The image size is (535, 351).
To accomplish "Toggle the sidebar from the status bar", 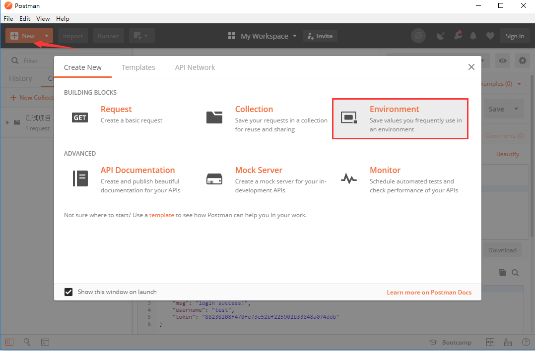I will (x=9, y=342).
